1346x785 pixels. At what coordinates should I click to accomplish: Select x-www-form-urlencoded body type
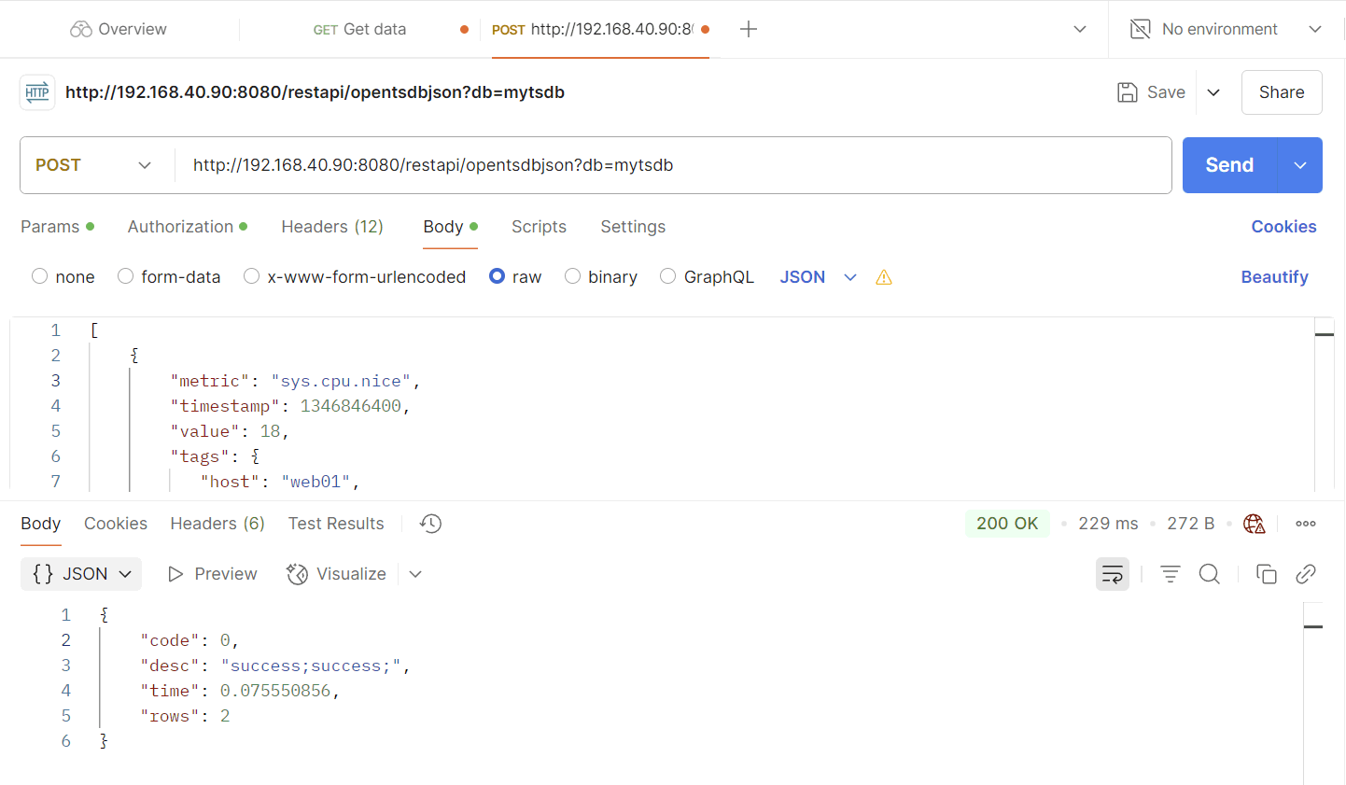coord(251,276)
